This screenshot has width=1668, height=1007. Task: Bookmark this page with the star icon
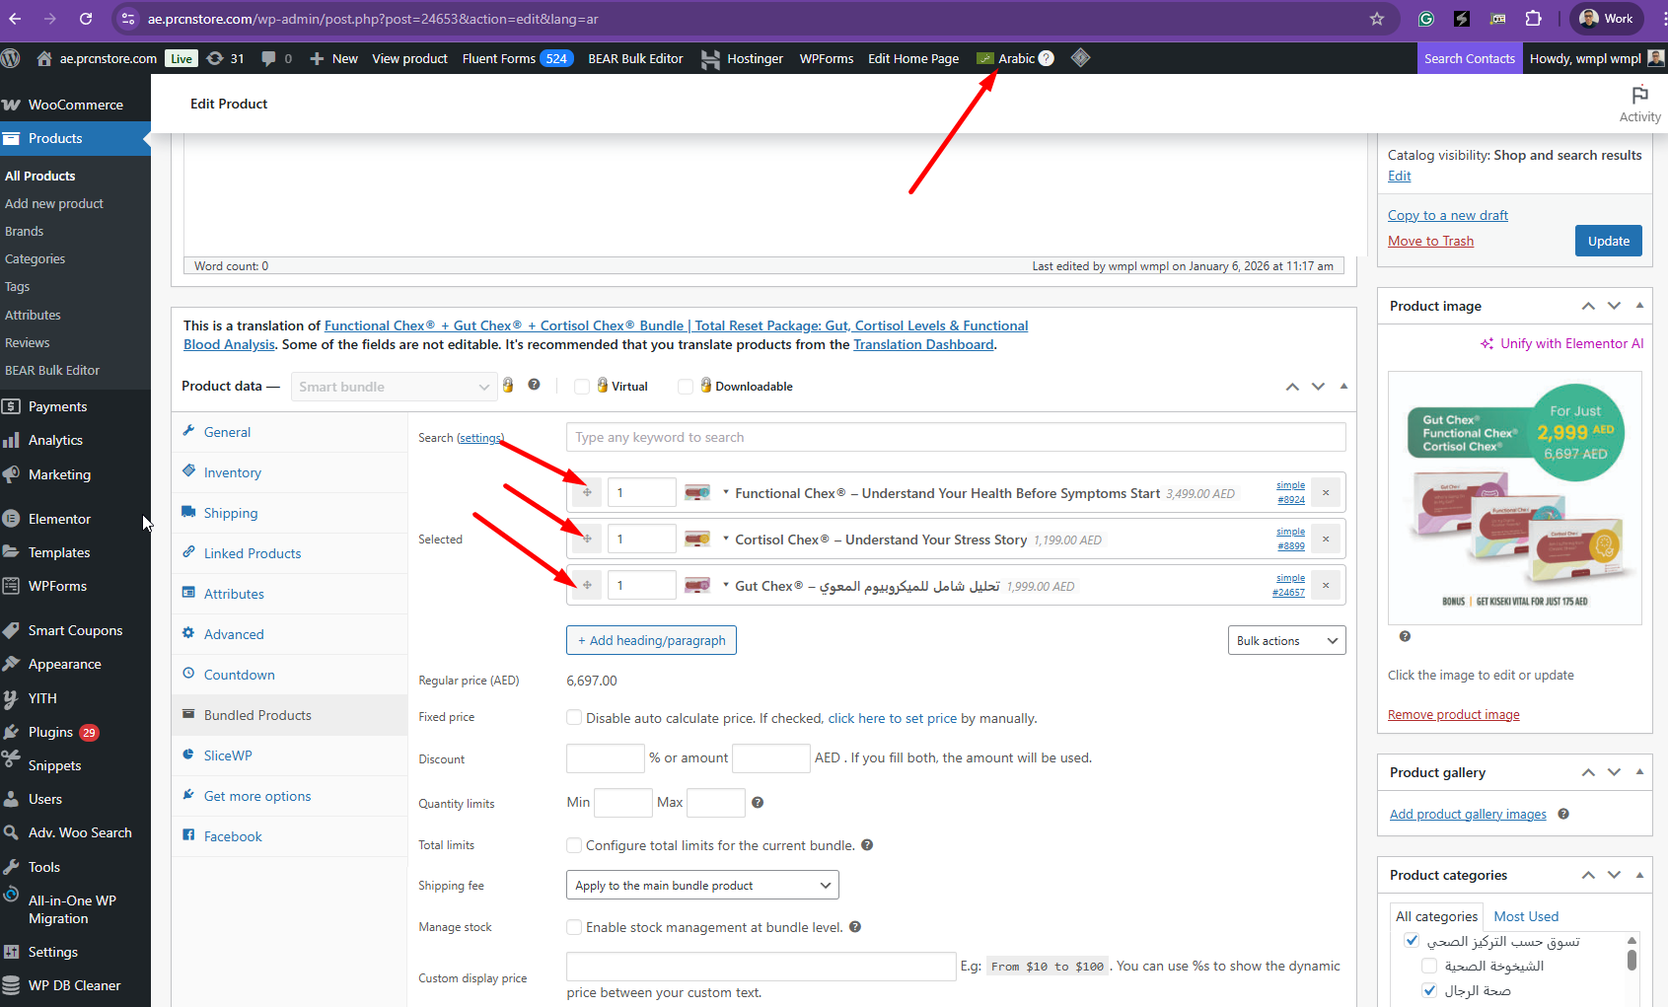coord(1377,19)
